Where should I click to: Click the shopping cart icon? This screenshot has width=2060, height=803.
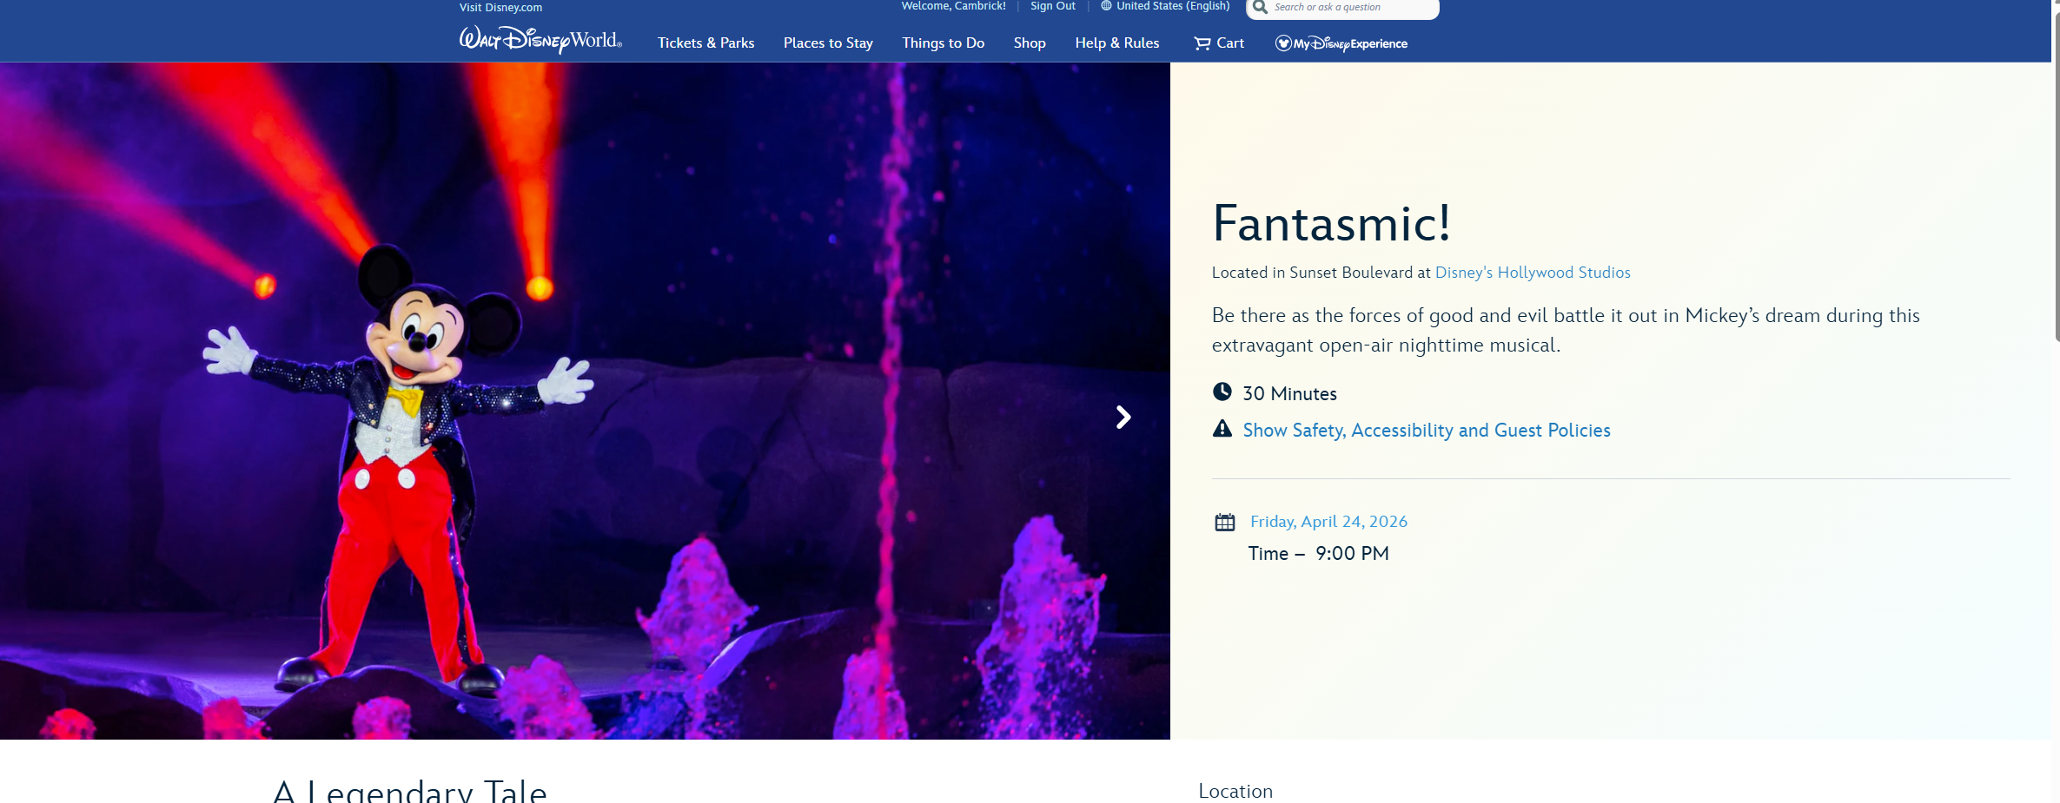coord(1202,43)
